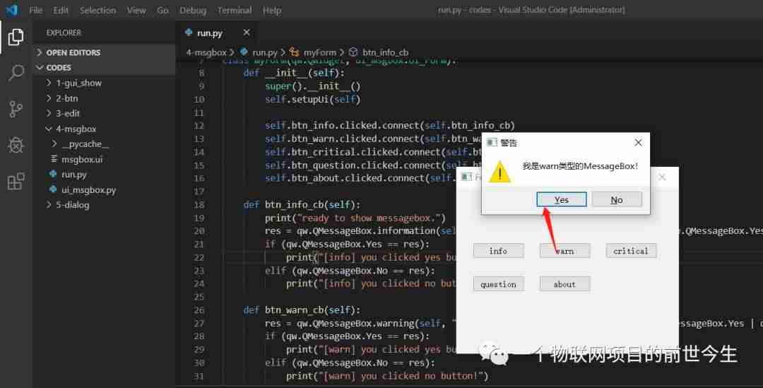Image resolution: width=763 pixels, height=388 pixels.
Task: Click the VS Code logo icon
Action: click(12, 10)
